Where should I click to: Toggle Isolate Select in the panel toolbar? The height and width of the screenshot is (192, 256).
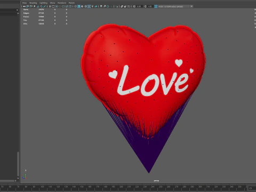117,6
